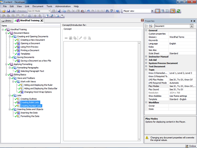Click the link chain icon in Concept pane
Screen dimensions: 197x148
point(66,38)
